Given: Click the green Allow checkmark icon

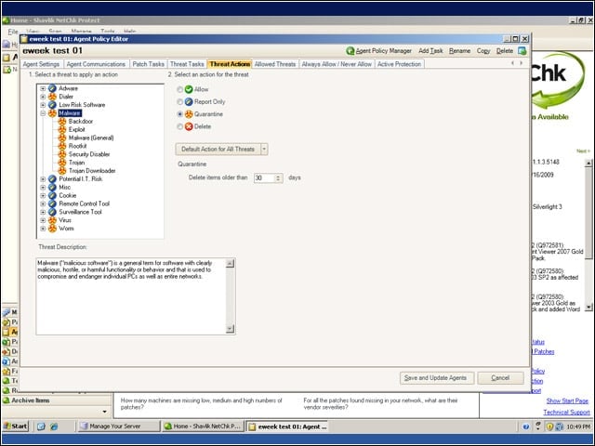Looking at the screenshot, I should point(189,89).
